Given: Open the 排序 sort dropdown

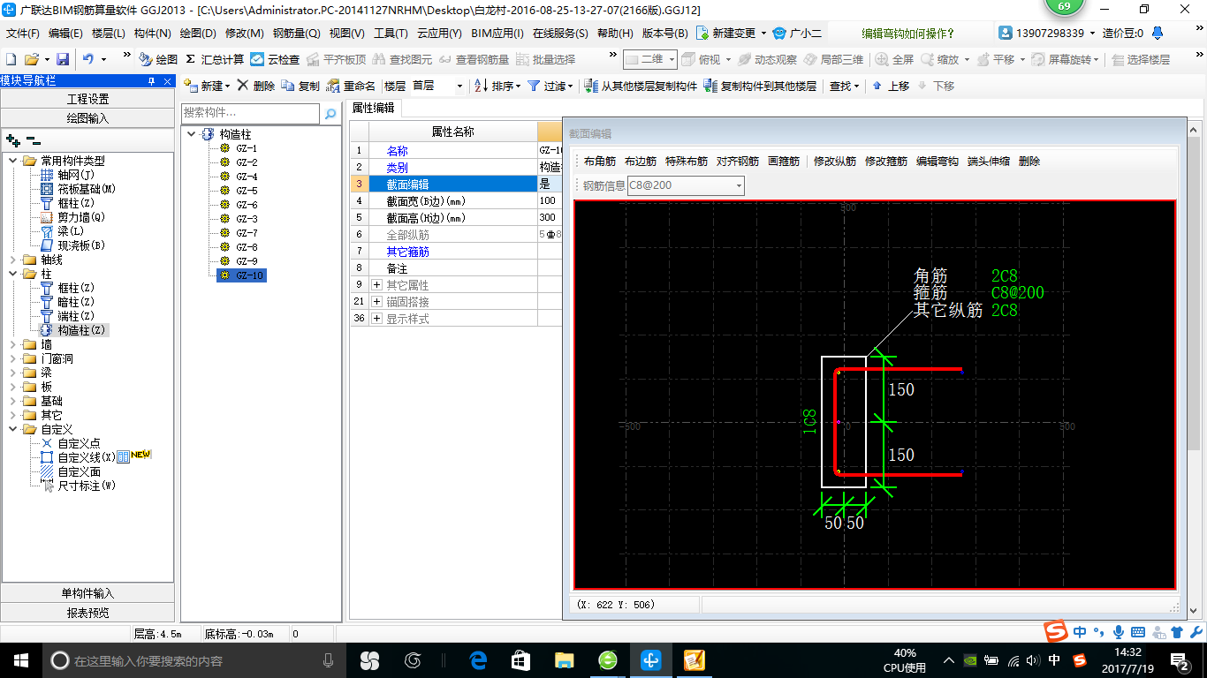Looking at the screenshot, I should click(x=498, y=86).
